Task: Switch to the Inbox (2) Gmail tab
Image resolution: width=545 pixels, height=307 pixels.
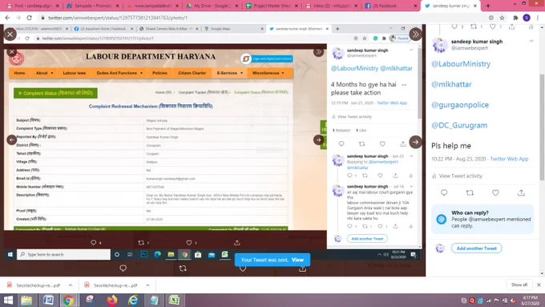Action: 332,6
